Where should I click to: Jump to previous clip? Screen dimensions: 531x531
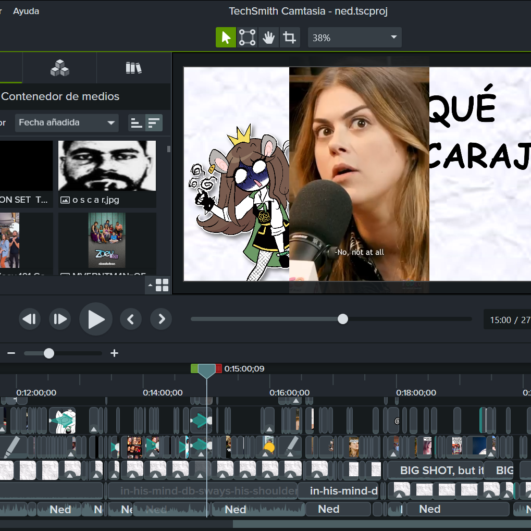(131, 319)
